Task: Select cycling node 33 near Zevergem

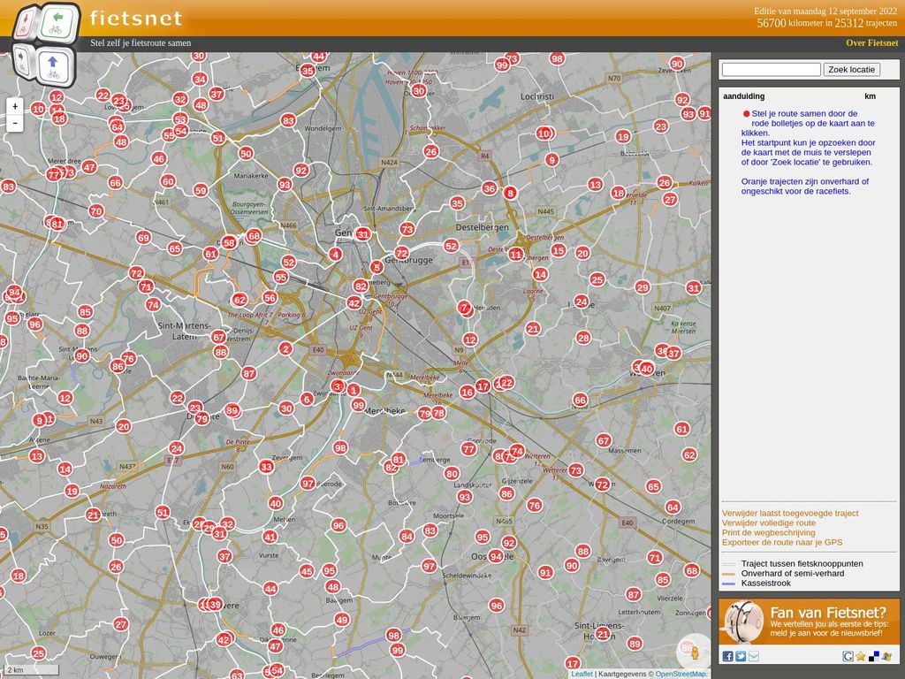Action: click(266, 467)
